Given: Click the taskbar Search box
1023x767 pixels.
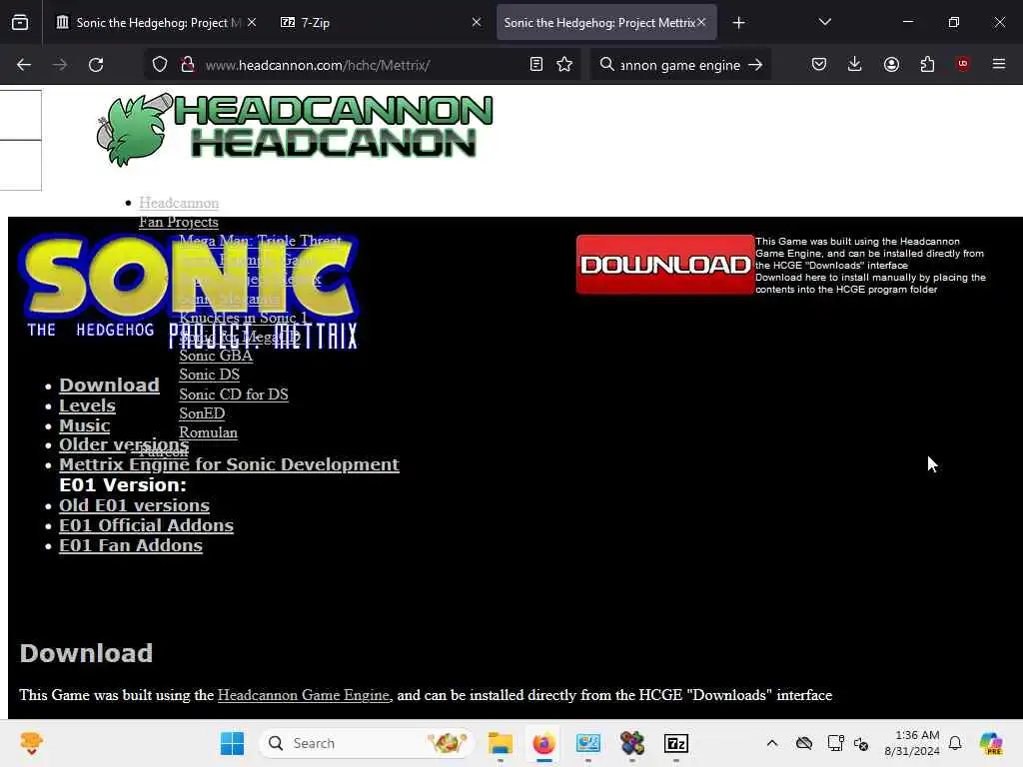Looking at the screenshot, I should 367,743.
